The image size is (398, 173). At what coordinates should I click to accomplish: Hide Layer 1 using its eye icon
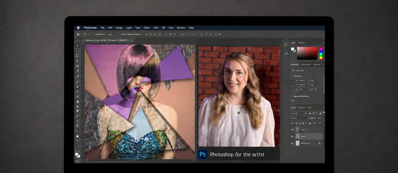(x=292, y=129)
